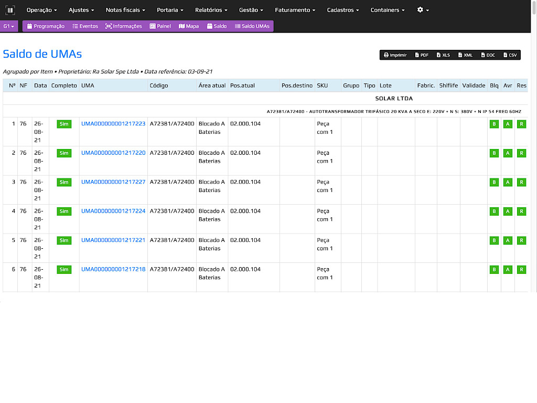Expand the Relatórios menu
Screen dimensions: 537x403
point(211,10)
